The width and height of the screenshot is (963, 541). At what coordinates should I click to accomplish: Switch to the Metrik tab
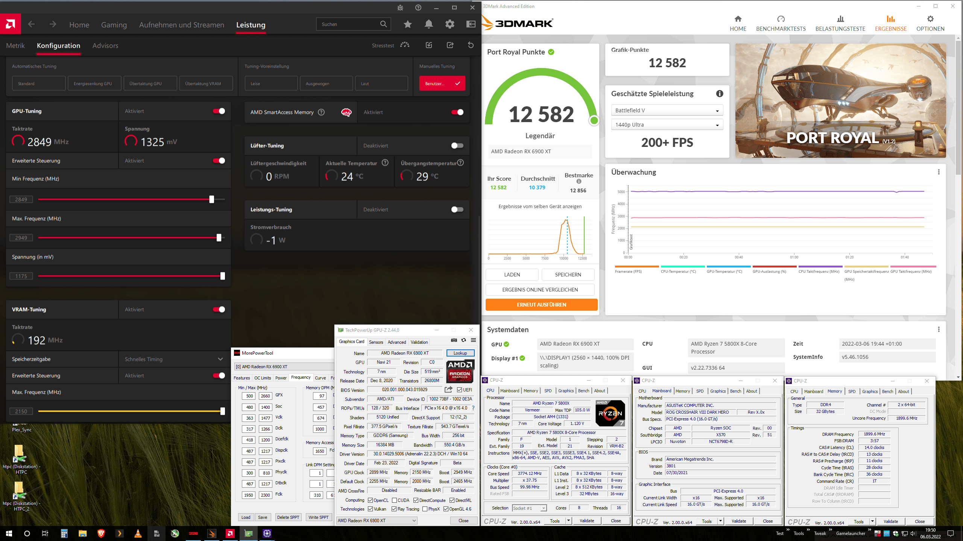pos(15,45)
